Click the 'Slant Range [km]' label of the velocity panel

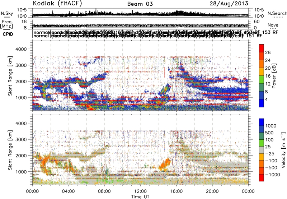(x=10, y=150)
